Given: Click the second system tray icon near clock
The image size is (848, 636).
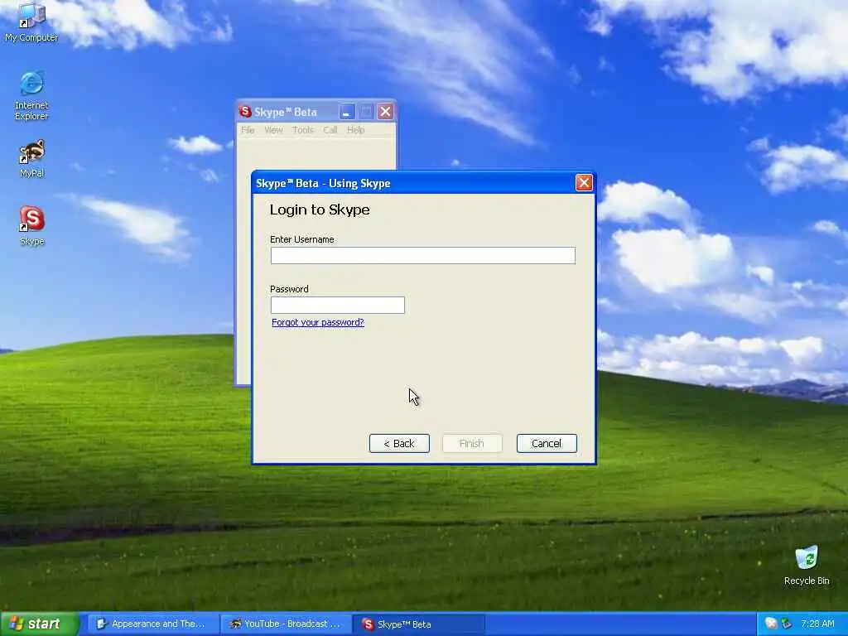Looking at the screenshot, I should tap(787, 624).
